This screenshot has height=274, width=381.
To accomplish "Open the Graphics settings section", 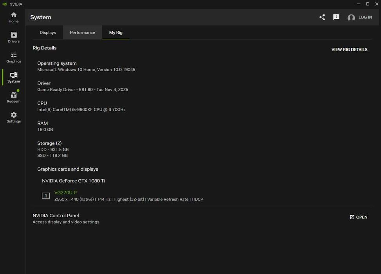I will (14, 57).
